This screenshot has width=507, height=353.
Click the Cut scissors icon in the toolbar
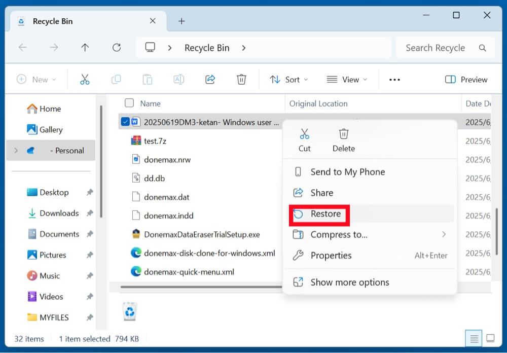(85, 79)
